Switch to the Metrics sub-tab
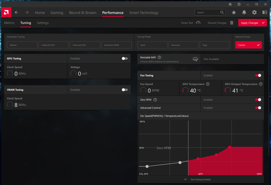 pyautogui.click(x=9, y=23)
